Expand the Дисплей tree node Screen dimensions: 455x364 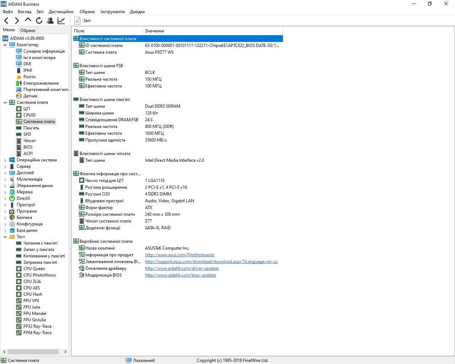click(x=5, y=173)
